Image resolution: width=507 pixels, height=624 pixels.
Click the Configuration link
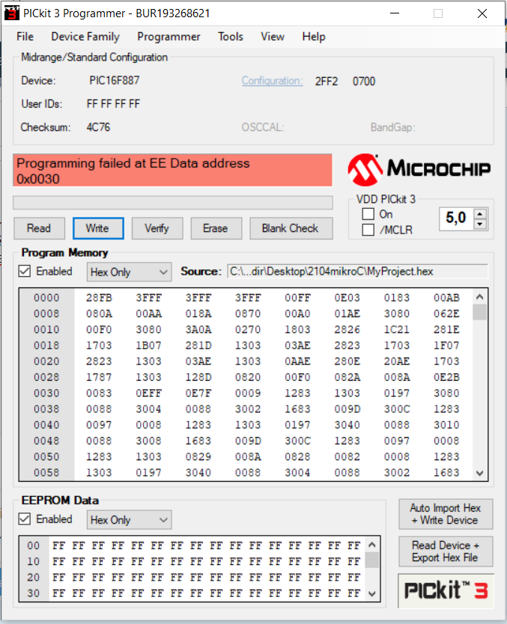tap(273, 81)
